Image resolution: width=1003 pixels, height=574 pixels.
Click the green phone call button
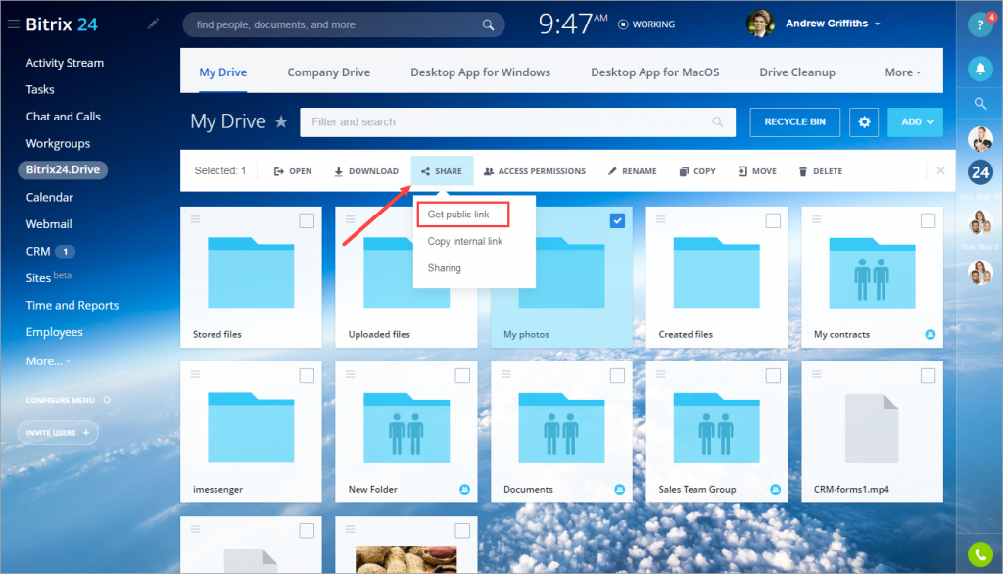pos(979,554)
